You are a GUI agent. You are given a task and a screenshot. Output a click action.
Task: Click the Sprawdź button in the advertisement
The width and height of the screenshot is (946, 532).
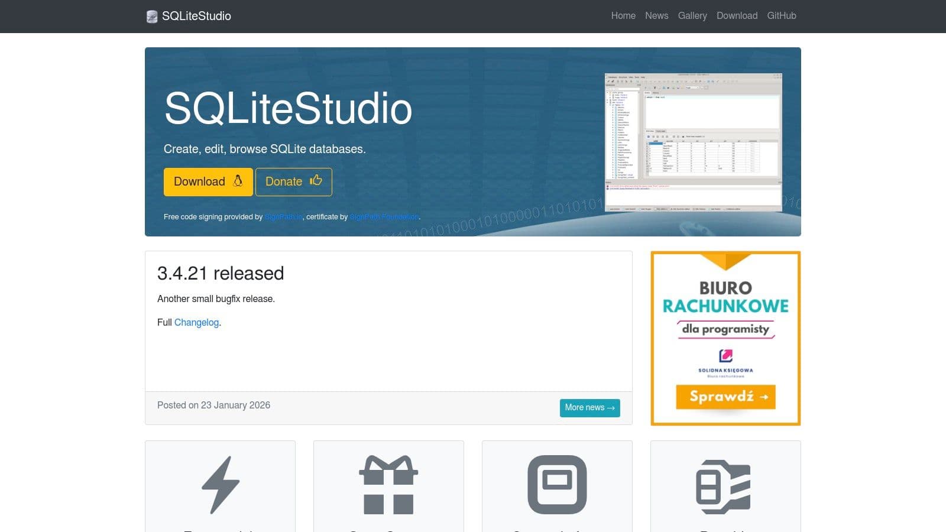click(725, 398)
